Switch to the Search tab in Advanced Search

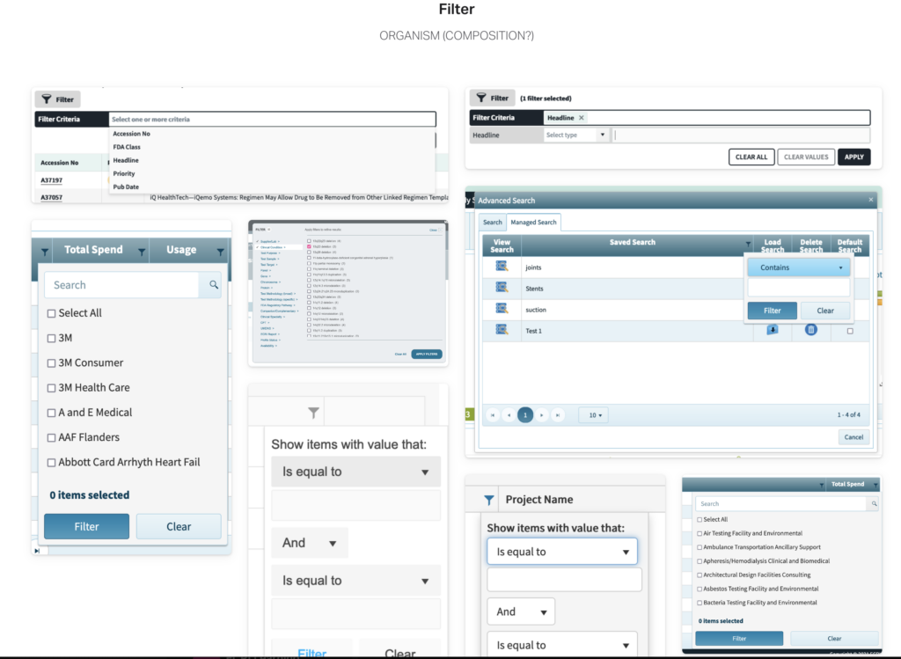[x=493, y=223]
